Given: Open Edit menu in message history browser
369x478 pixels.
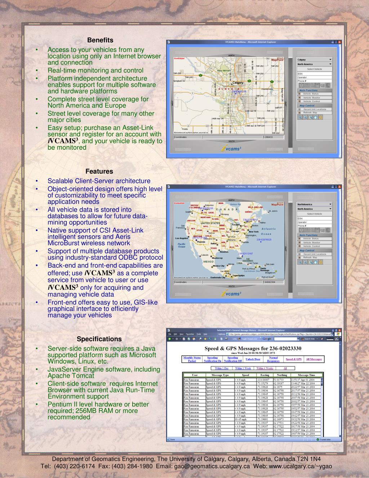Looking at the screenshot, I should [175, 334].
